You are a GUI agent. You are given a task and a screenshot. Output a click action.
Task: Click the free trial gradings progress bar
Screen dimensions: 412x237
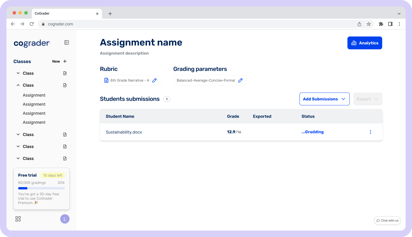41,188
